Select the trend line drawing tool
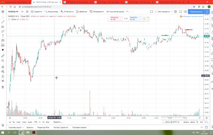 click(3, 22)
